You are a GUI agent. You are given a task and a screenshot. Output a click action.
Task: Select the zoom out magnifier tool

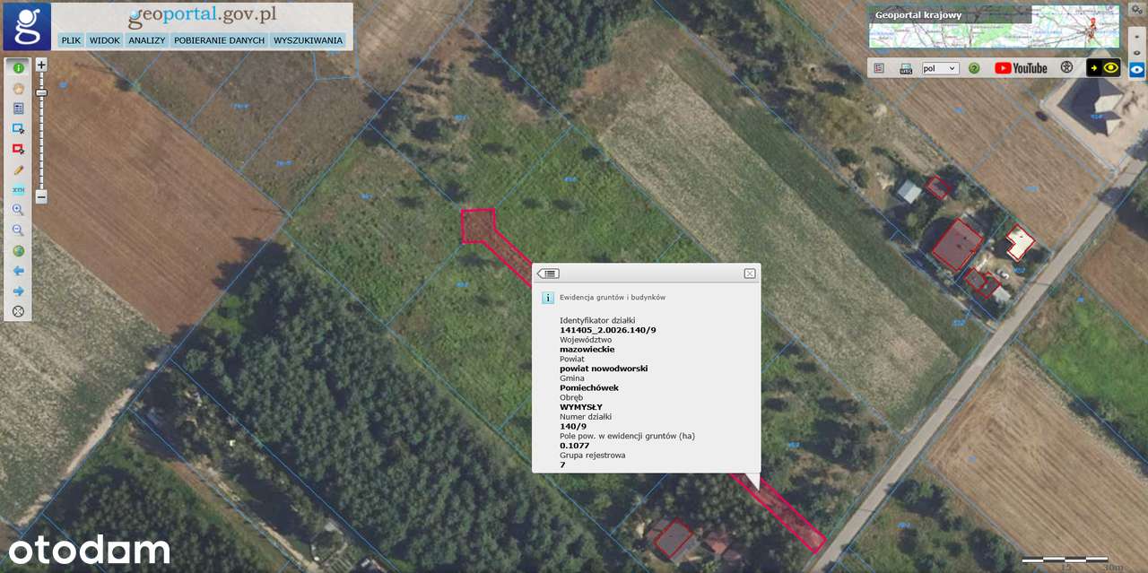coord(18,230)
